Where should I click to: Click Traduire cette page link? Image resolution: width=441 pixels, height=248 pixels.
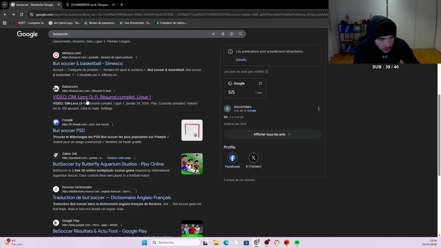tap(119, 158)
